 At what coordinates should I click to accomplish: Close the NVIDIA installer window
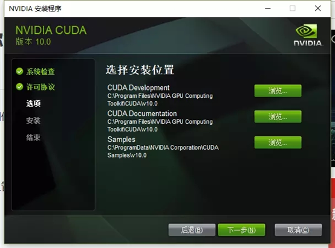pos(317,8)
